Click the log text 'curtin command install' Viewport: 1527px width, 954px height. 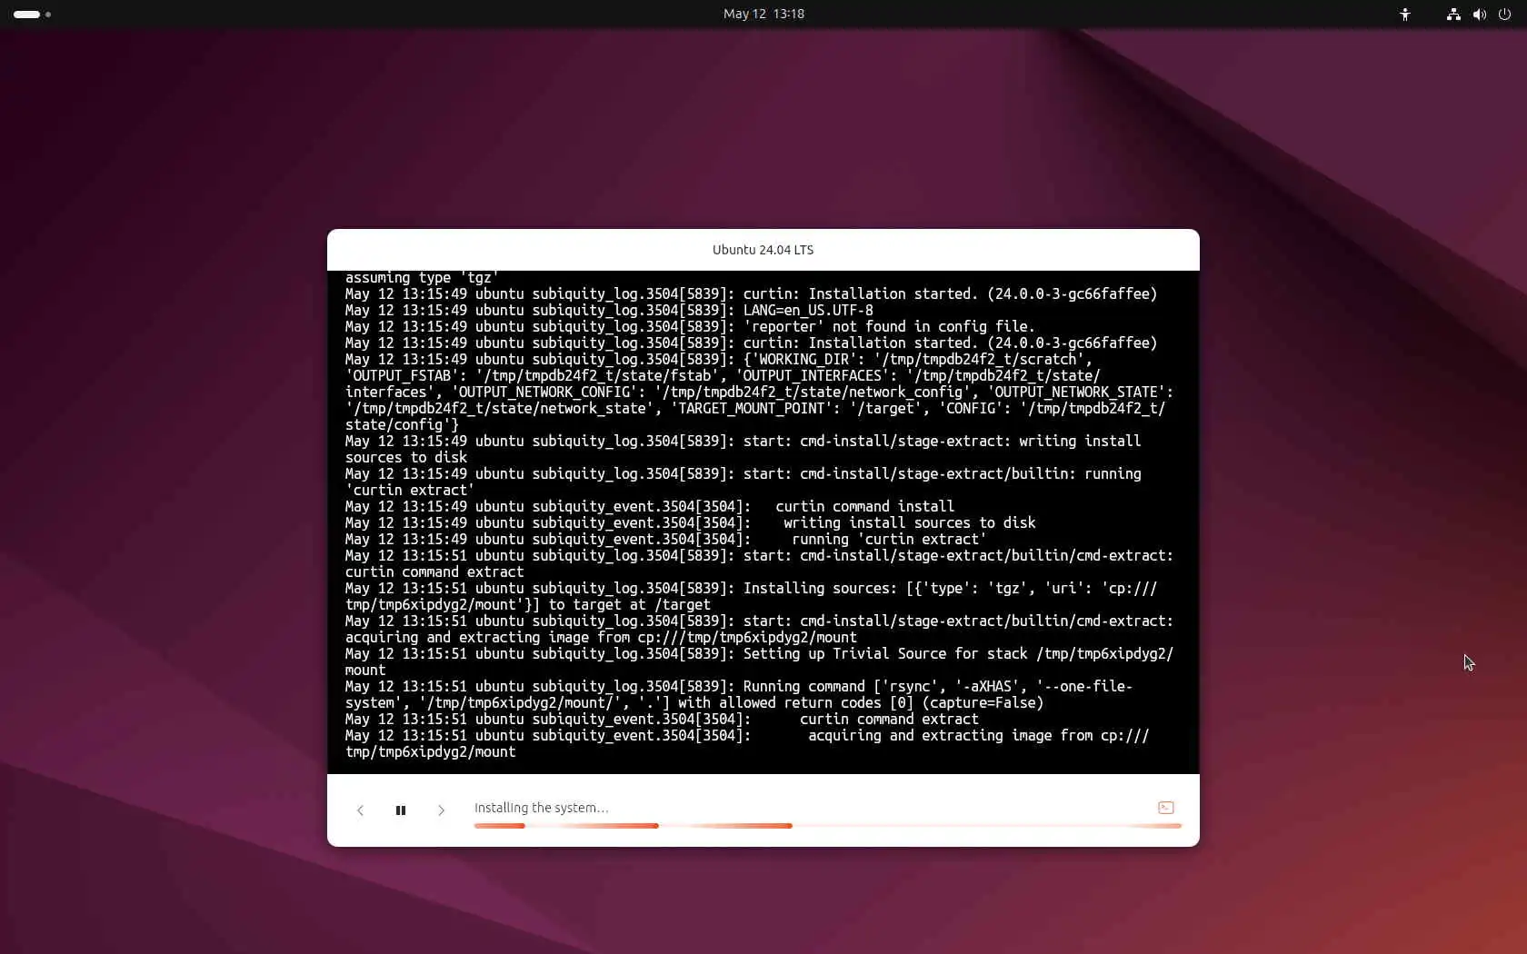pyautogui.click(x=864, y=507)
